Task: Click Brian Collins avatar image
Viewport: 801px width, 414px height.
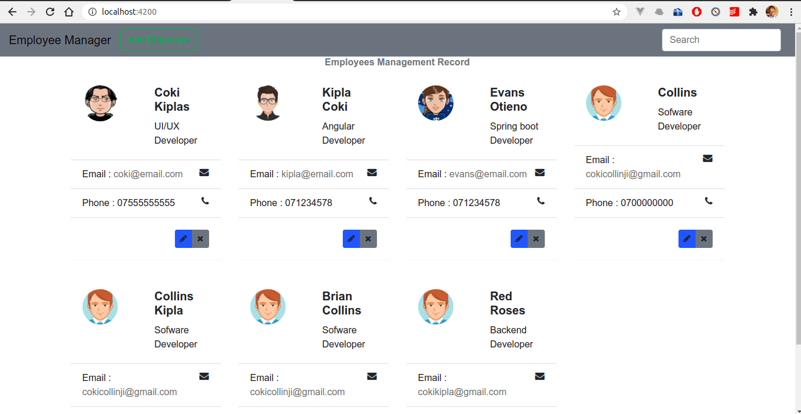Action: 268,307
